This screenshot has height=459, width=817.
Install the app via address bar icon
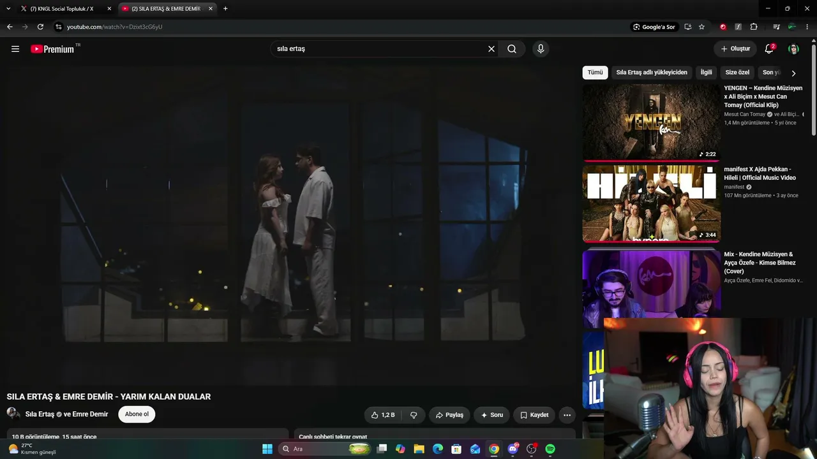click(x=687, y=27)
